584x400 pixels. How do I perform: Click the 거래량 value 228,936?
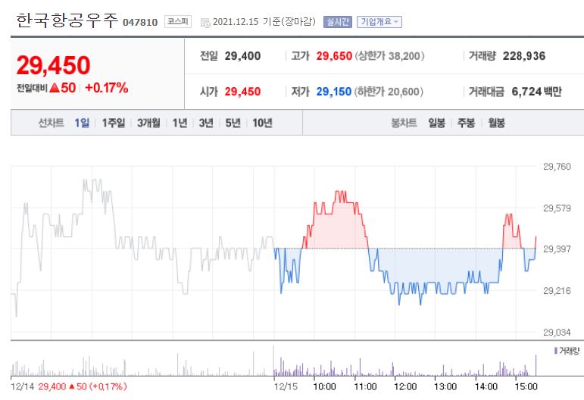click(524, 56)
